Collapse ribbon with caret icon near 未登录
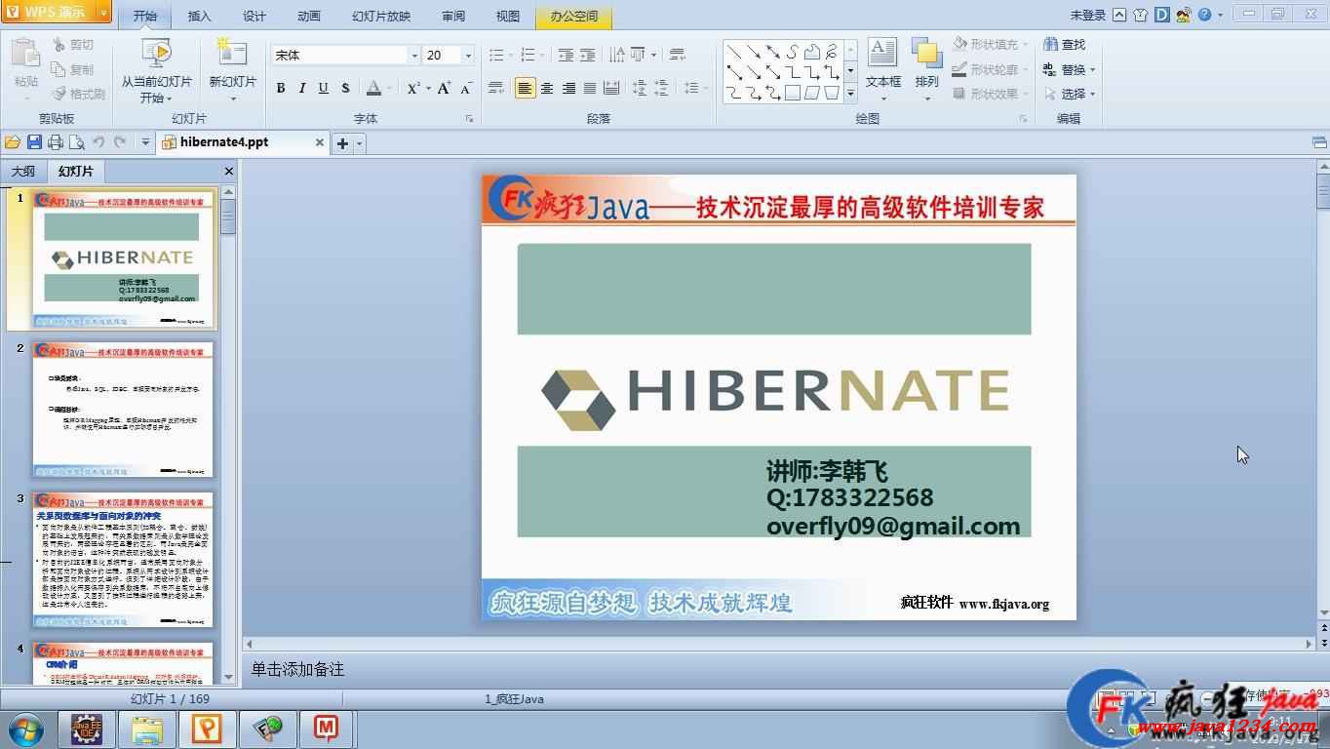This screenshot has height=749, width=1330. (x=1118, y=15)
